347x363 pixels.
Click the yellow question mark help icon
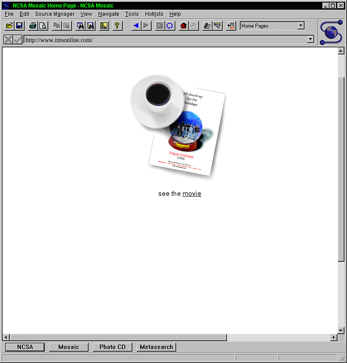[117, 26]
